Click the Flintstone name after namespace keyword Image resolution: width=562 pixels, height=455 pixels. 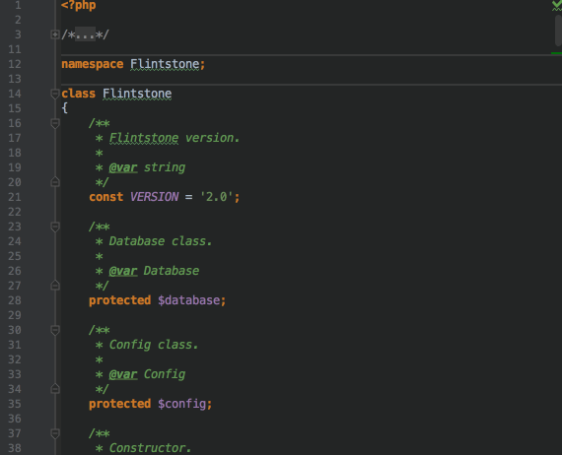(165, 64)
